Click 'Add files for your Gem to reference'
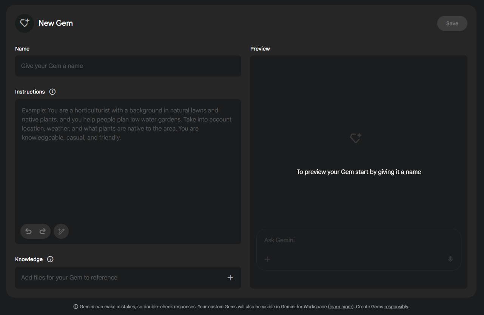 [x=69, y=278]
